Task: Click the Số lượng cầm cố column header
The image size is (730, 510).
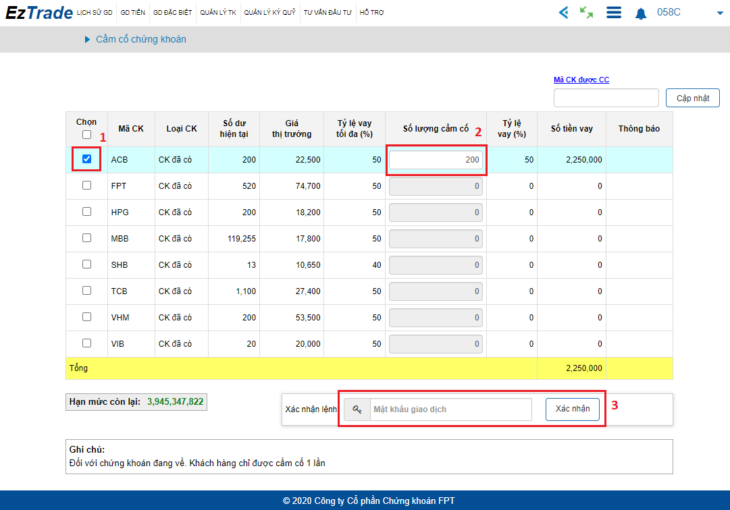Action: (436, 129)
